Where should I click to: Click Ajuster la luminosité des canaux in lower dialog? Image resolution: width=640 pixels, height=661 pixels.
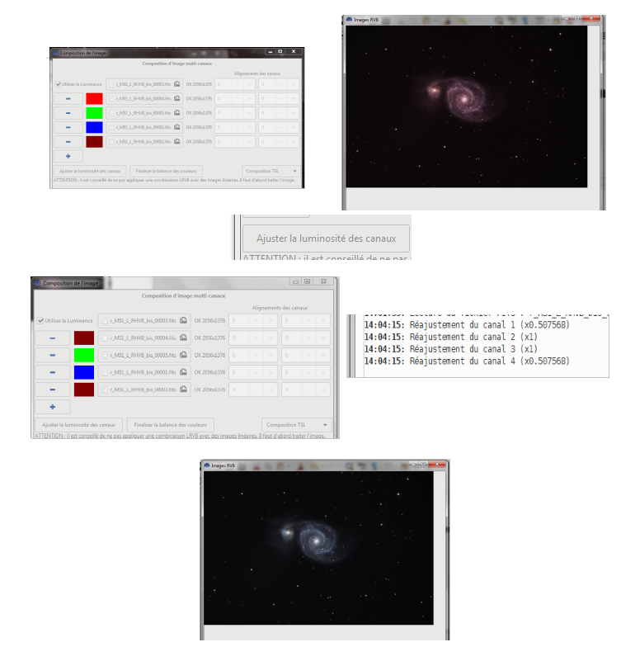point(78,424)
